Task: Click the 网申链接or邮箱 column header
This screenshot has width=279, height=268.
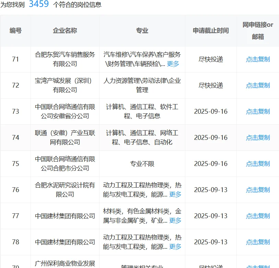Action: 258,31
